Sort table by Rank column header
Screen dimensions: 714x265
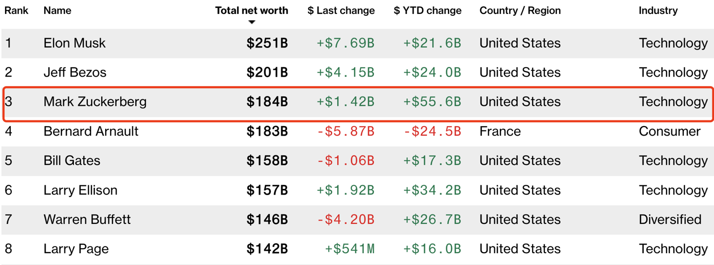point(16,10)
